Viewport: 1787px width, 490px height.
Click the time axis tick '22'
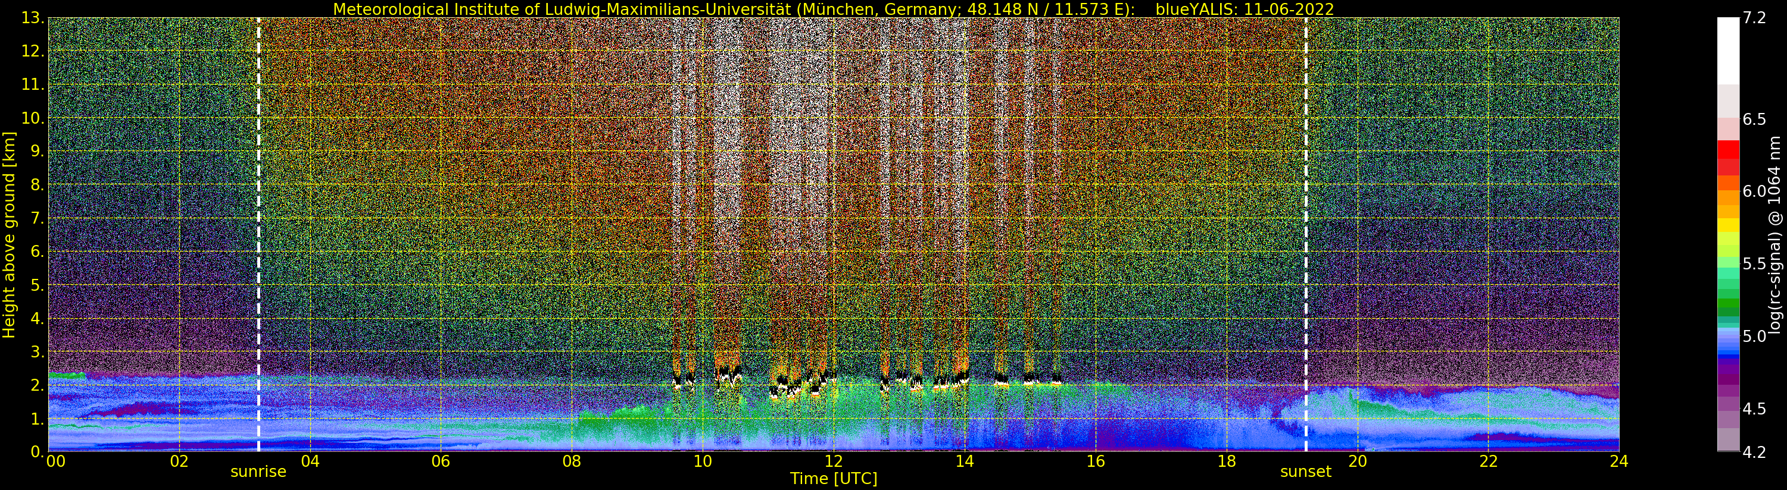pos(1488,461)
